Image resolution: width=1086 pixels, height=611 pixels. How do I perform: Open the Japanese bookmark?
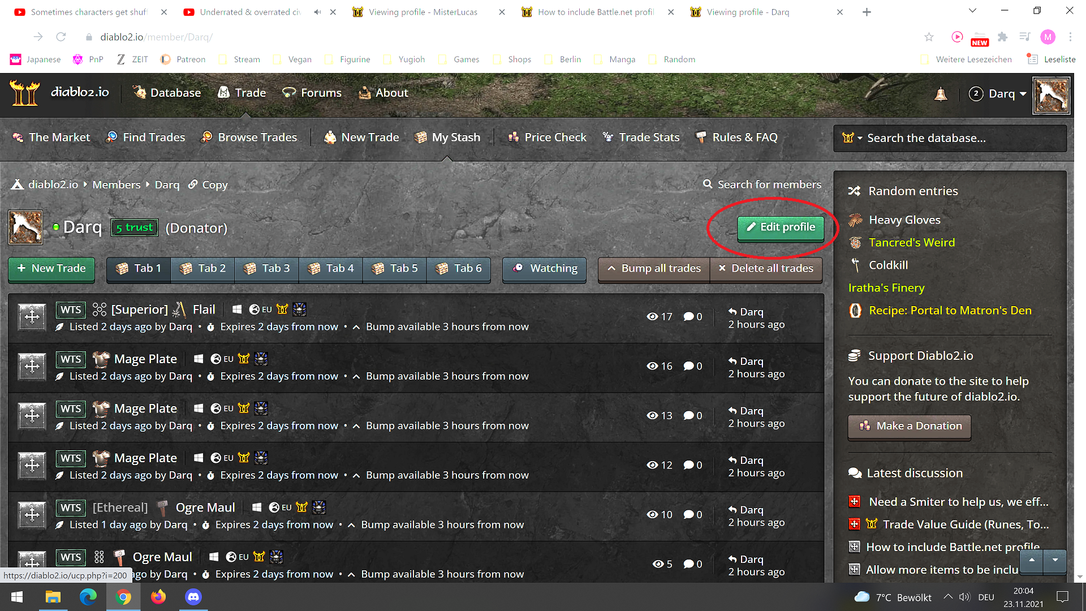pos(36,59)
